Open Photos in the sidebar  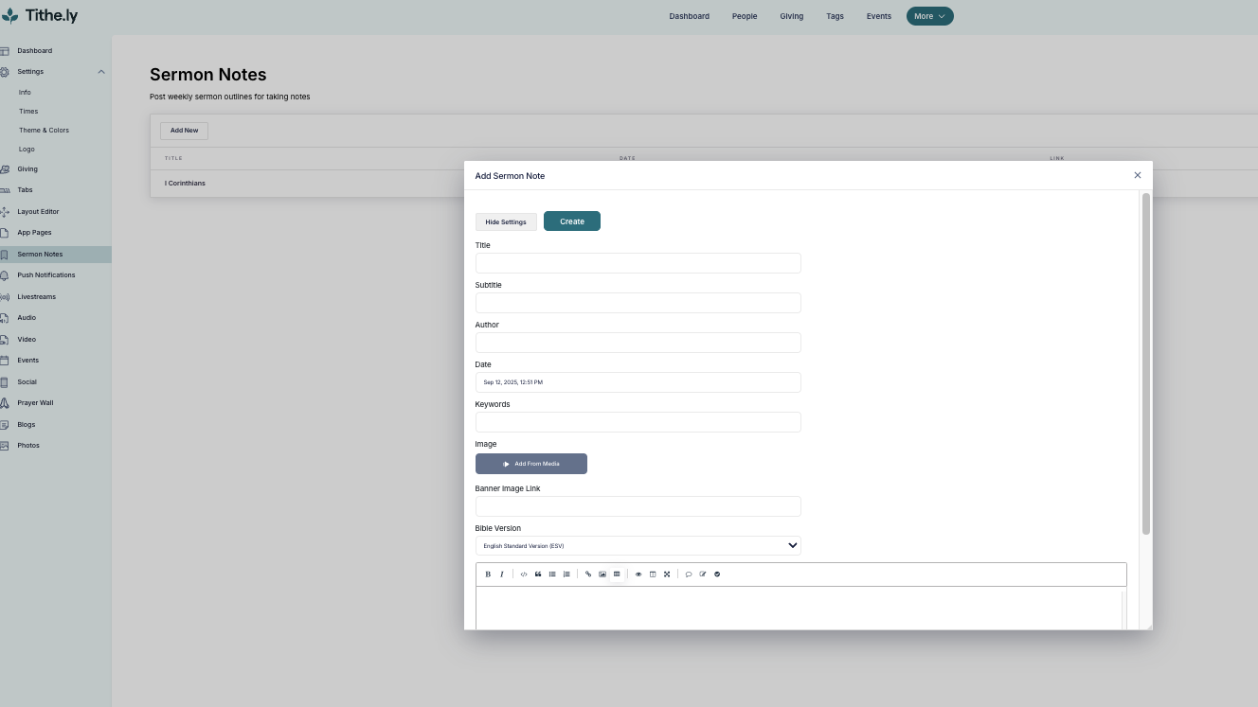pyautogui.click(x=28, y=445)
